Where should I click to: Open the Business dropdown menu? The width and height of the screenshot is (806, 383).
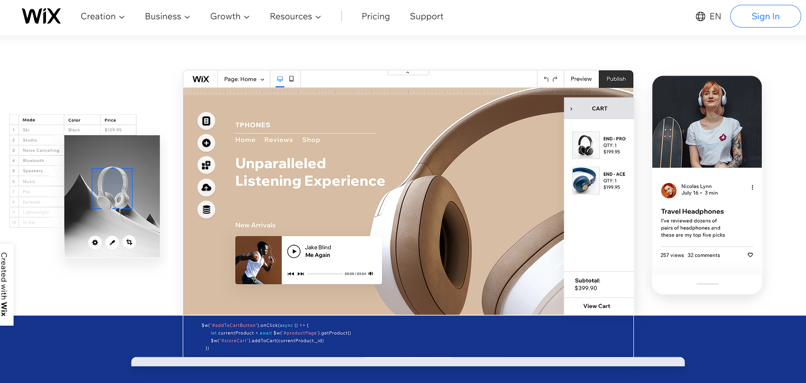pos(167,16)
